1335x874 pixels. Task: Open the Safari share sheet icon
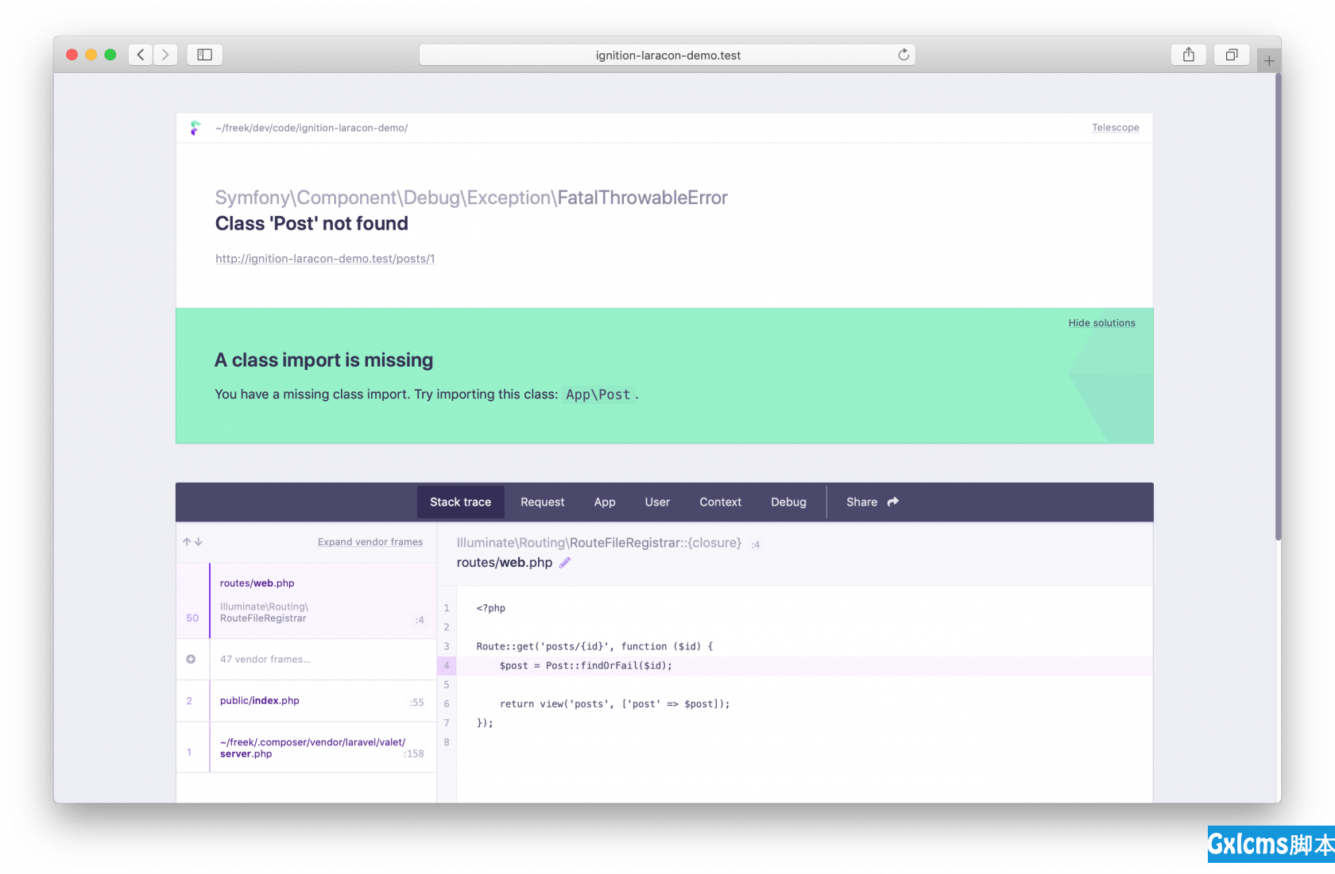(x=1188, y=55)
